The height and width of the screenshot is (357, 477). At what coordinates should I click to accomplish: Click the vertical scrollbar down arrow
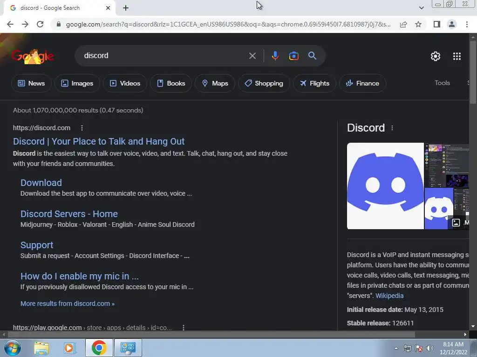(473, 326)
